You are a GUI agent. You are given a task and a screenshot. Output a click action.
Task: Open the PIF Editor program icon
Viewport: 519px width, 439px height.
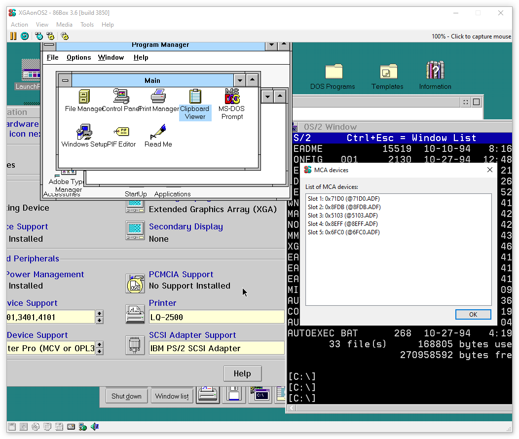click(121, 132)
